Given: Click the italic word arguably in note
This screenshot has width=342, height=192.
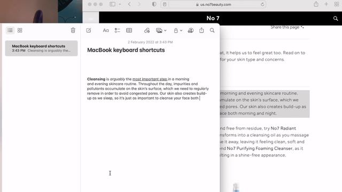Looking at the screenshot, I should coord(118,79).
